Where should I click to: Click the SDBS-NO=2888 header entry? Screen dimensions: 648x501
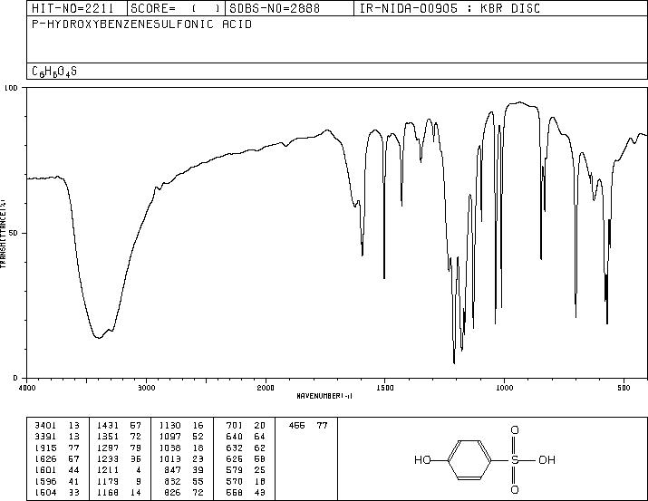275,8
